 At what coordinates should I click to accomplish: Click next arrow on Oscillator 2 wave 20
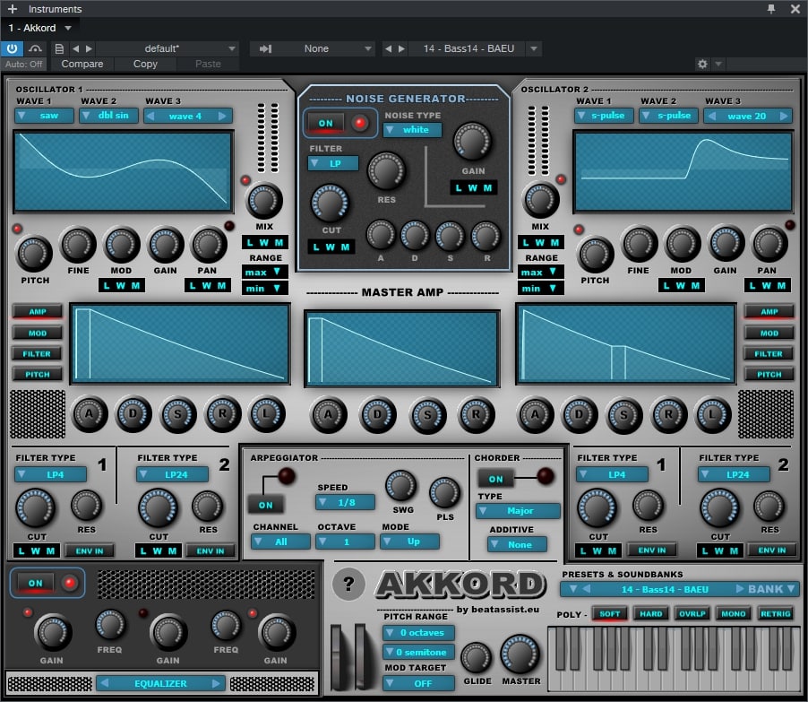(785, 116)
